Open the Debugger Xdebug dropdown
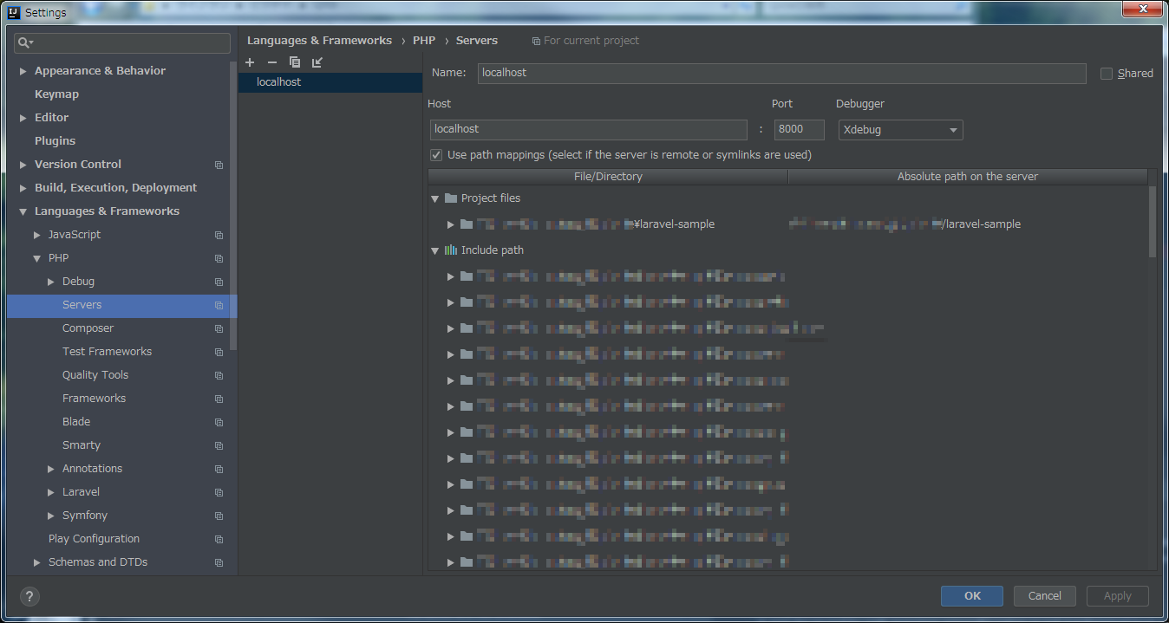This screenshot has height=623, width=1169. coord(901,130)
